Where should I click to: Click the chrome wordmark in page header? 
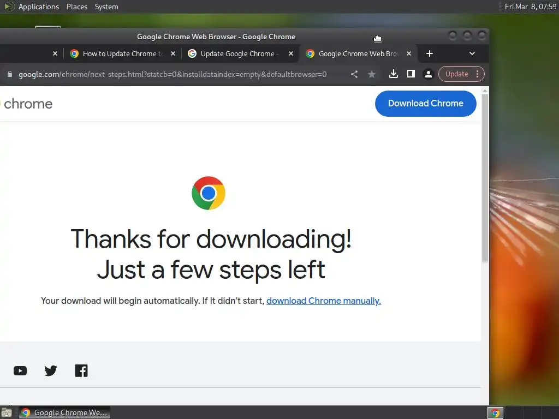pos(28,104)
